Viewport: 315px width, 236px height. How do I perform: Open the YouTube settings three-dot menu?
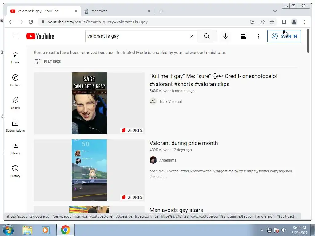[x=258, y=36]
